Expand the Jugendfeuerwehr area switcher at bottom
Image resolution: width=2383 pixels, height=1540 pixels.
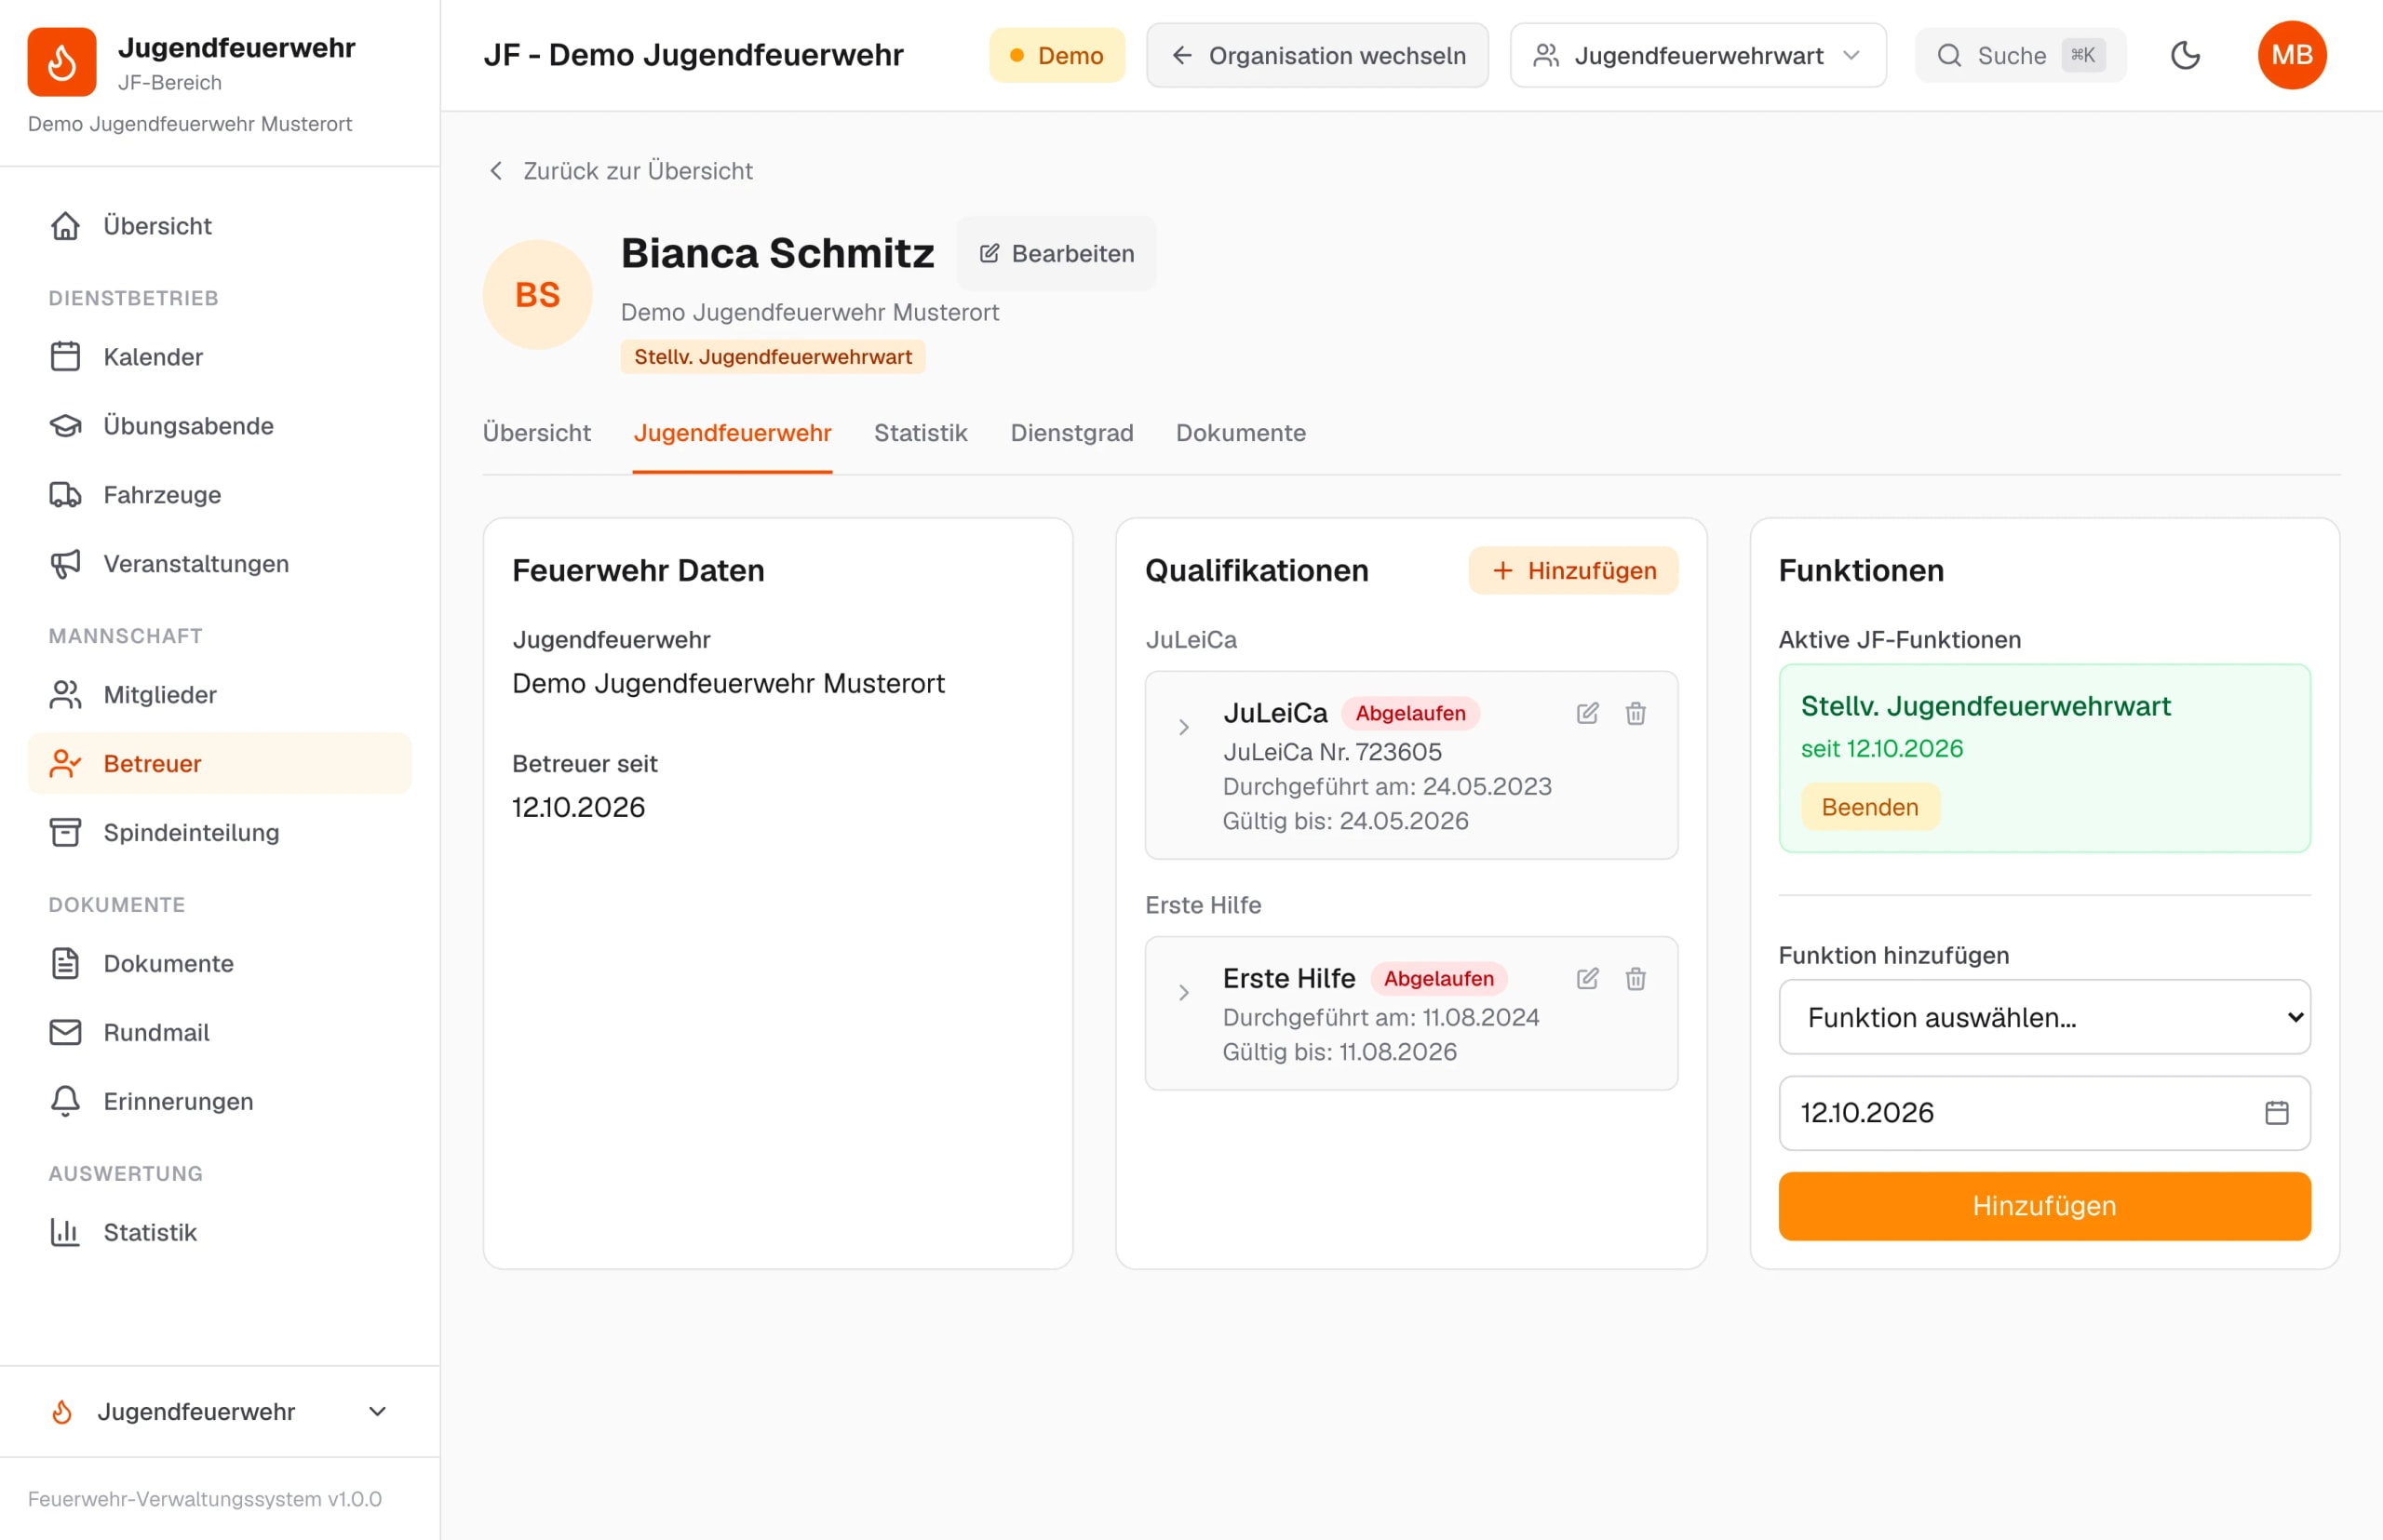click(220, 1412)
